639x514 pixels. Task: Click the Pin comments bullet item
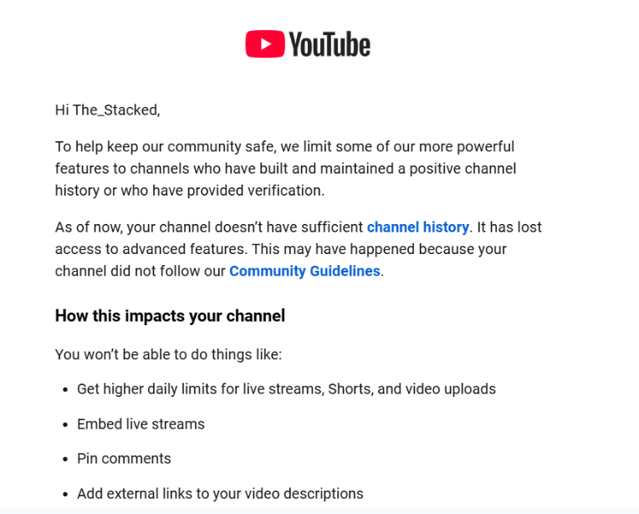(124, 459)
